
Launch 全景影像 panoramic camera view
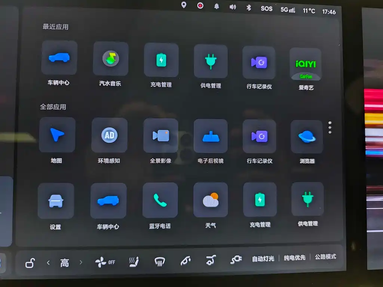point(161,136)
